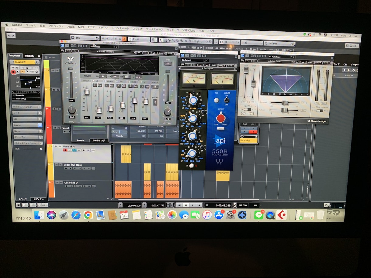
Task: Enable the orange A automation button in toolbar
Action: 124,39
